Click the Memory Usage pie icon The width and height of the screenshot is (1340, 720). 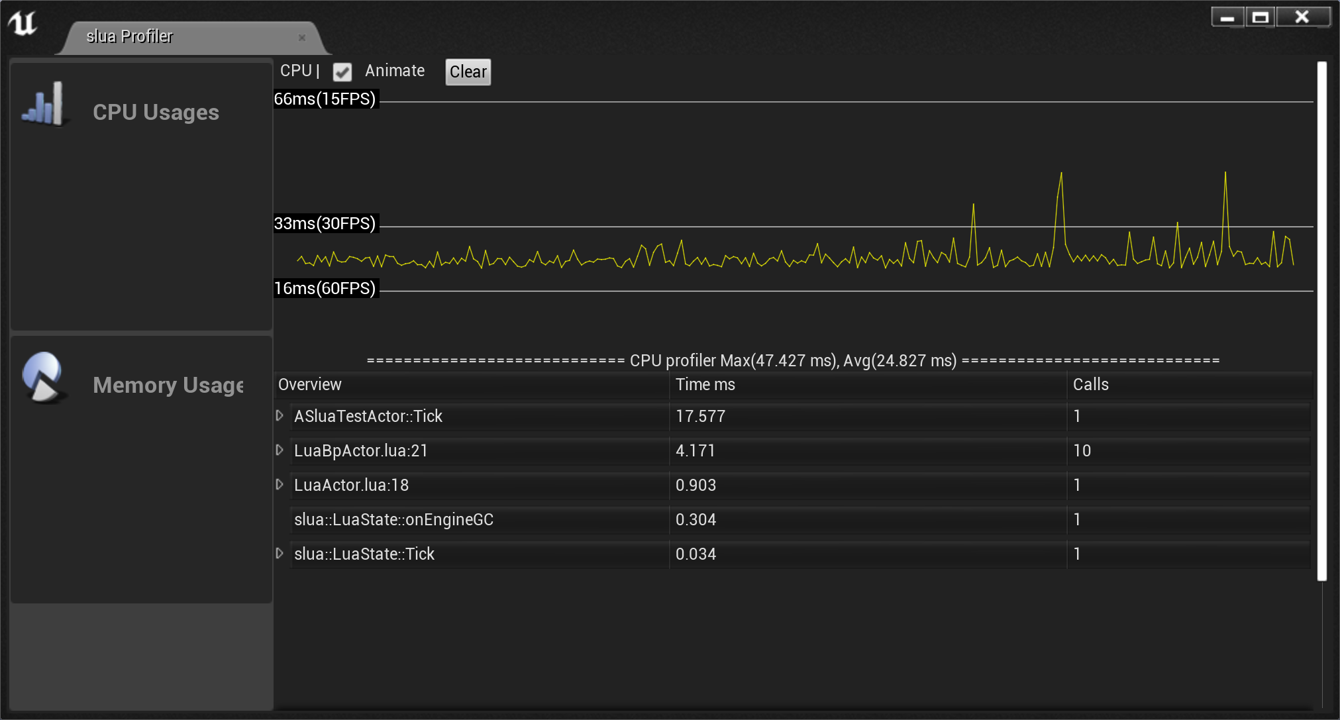pyautogui.click(x=43, y=377)
